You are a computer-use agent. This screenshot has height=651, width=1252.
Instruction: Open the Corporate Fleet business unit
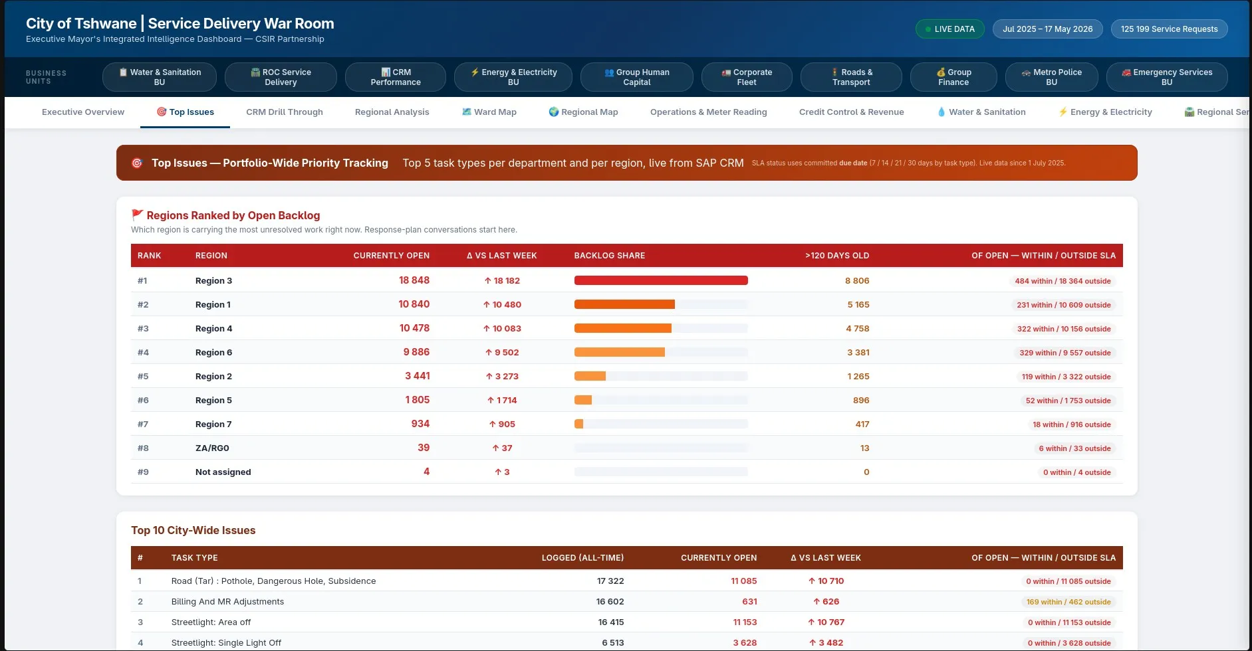[x=747, y=77]
